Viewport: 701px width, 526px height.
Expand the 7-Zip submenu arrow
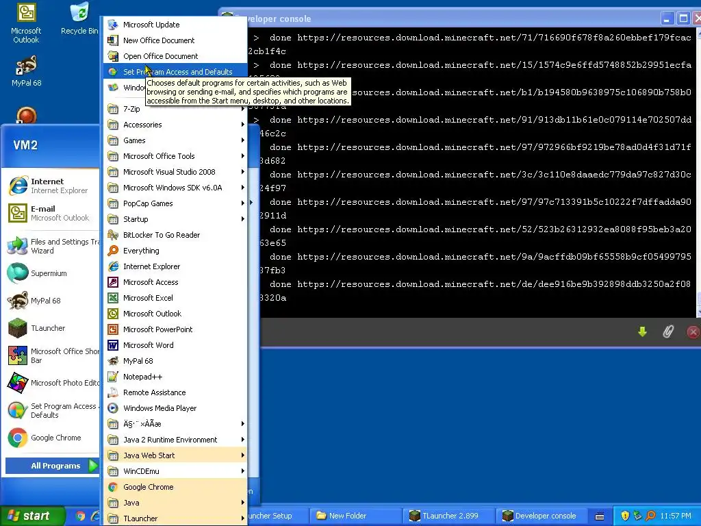243,109
